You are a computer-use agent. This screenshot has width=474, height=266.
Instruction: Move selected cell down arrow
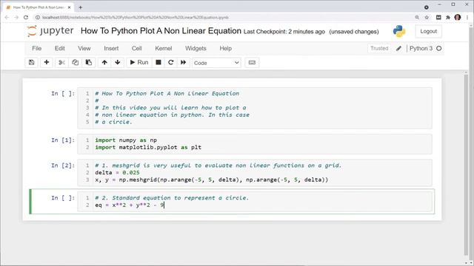point(118,62)
